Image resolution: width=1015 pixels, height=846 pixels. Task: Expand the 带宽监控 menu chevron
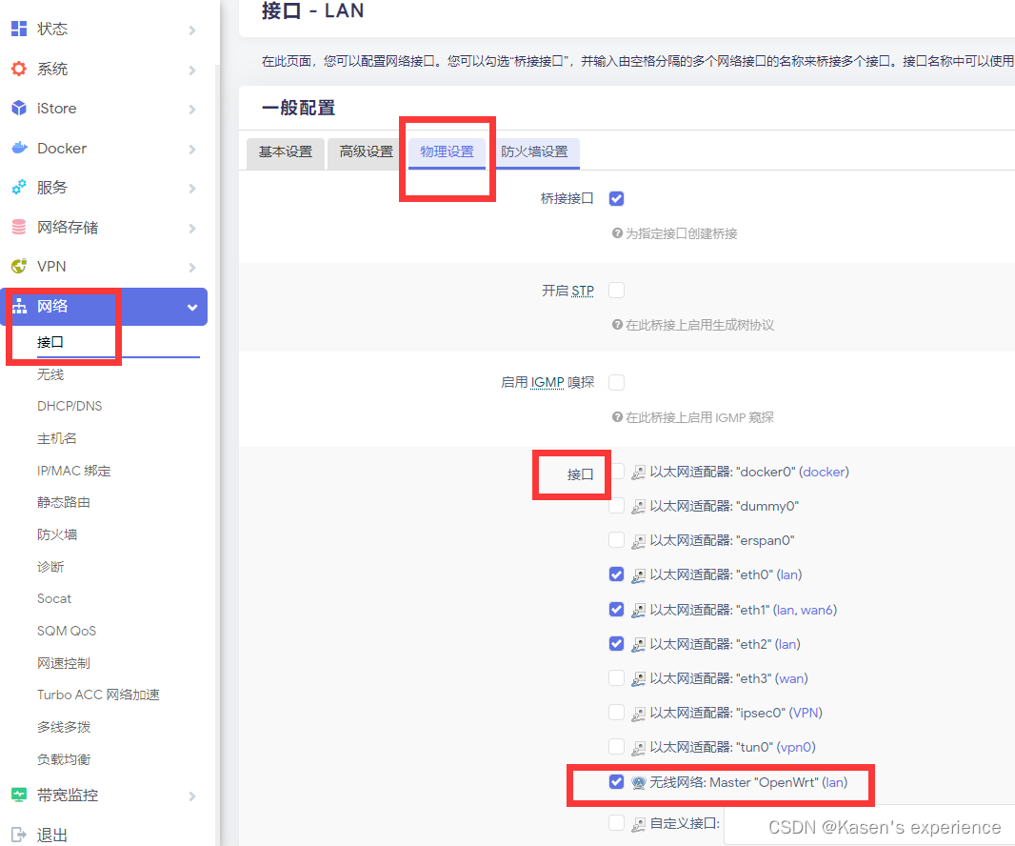click(192, 796)
